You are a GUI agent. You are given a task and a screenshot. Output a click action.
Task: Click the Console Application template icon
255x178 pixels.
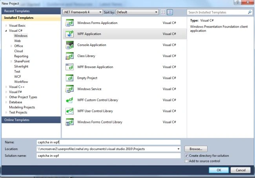click(69, 45)
